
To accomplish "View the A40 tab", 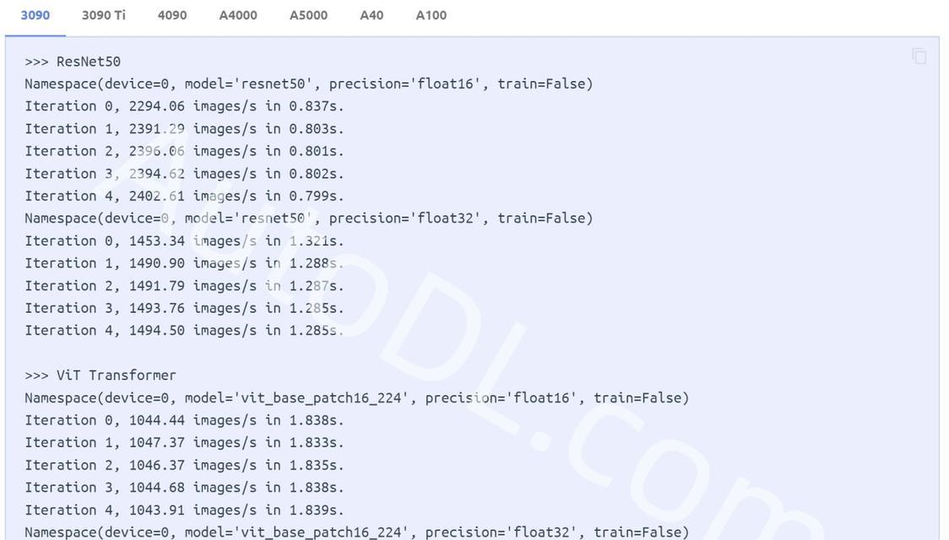I will pyautogui.click(x=371, y=15).
